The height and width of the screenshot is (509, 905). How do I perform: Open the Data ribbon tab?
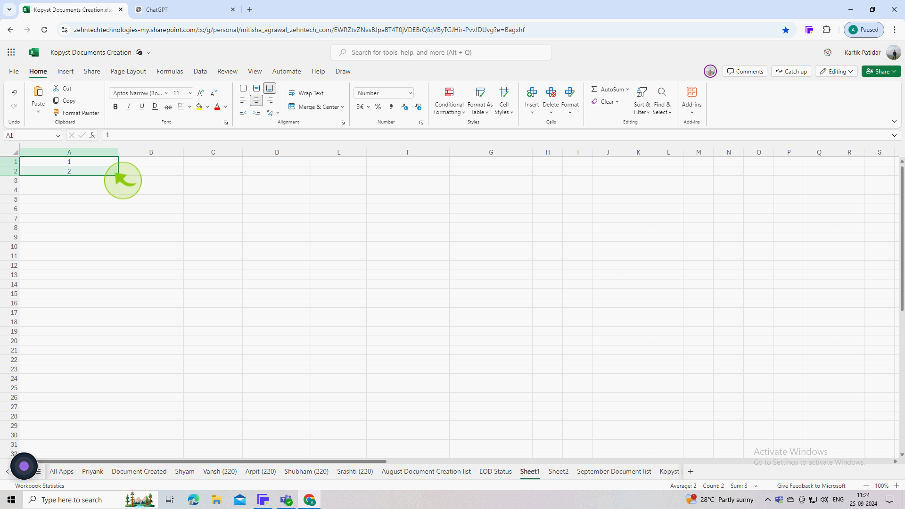click(200, 71)
